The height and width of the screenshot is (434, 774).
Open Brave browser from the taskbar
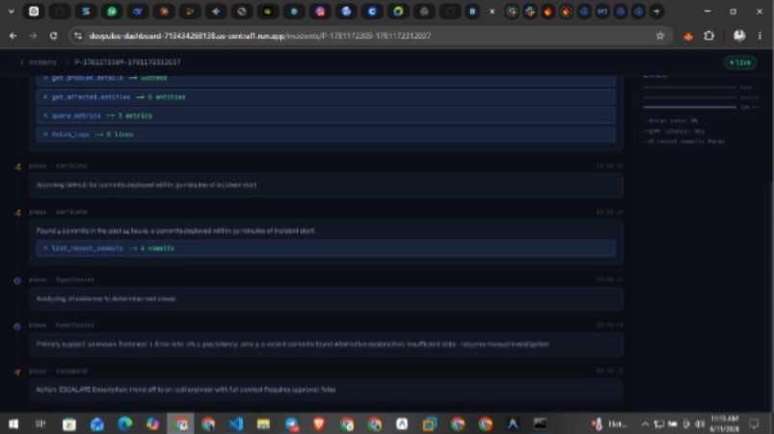click(x=319, y=423)
